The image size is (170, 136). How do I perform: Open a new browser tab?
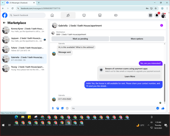(x=39, y=3)
